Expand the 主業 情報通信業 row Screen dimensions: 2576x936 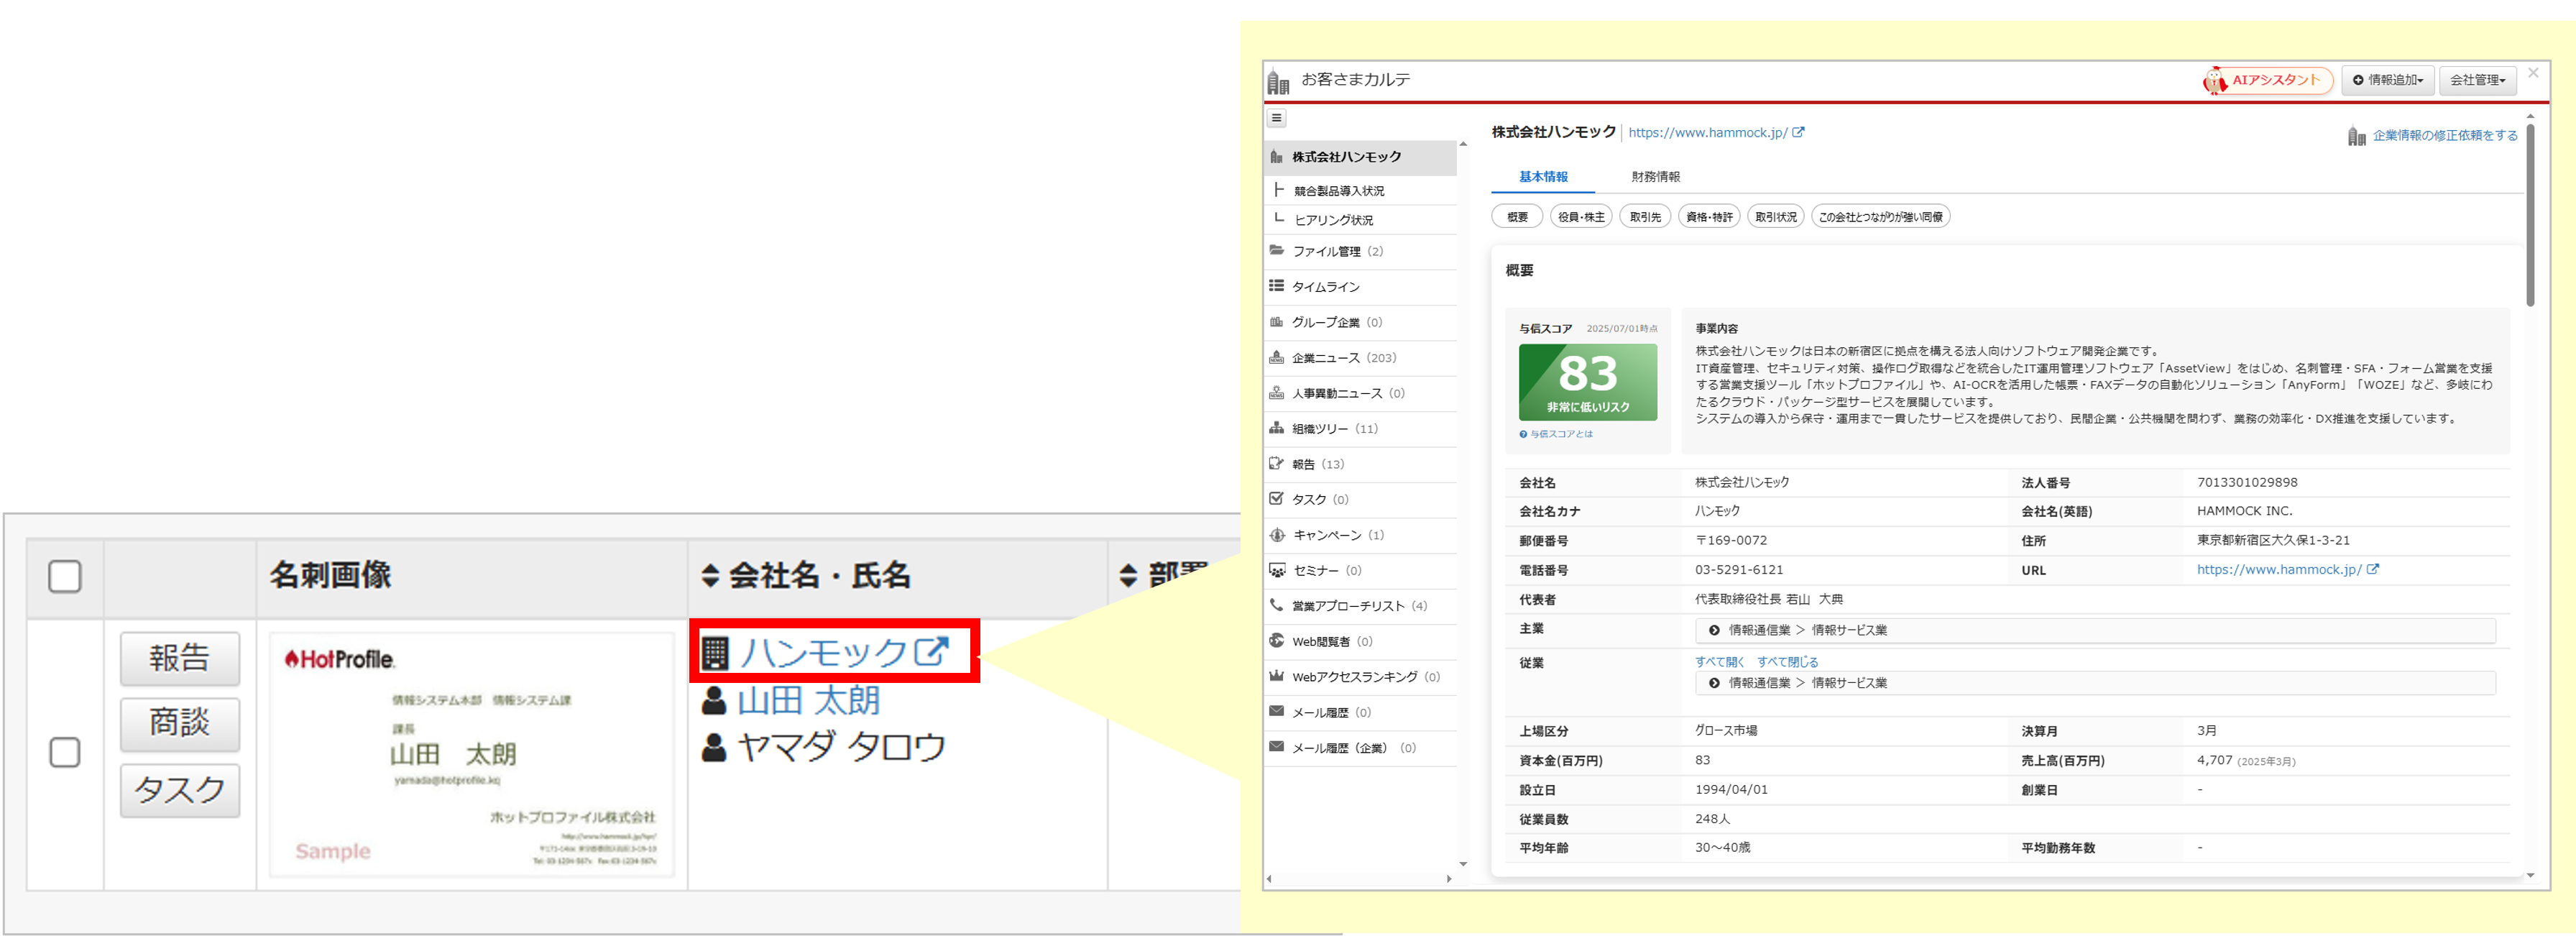[1714, 630]
